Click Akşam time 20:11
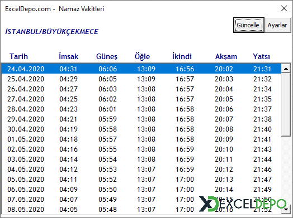This screenshot has height=218, width=293. [x=224, y=159]
